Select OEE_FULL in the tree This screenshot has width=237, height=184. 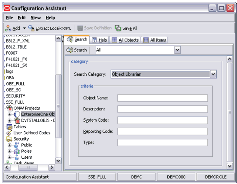pos(16,84)
